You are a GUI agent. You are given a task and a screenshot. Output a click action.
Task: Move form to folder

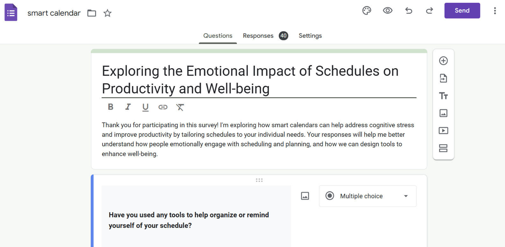[x=92, y=13]
